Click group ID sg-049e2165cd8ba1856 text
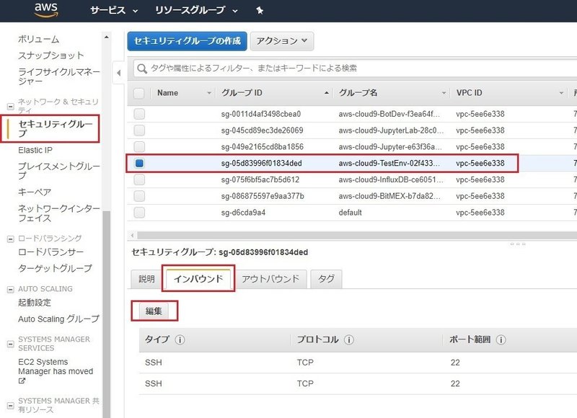 coord(263,147)
